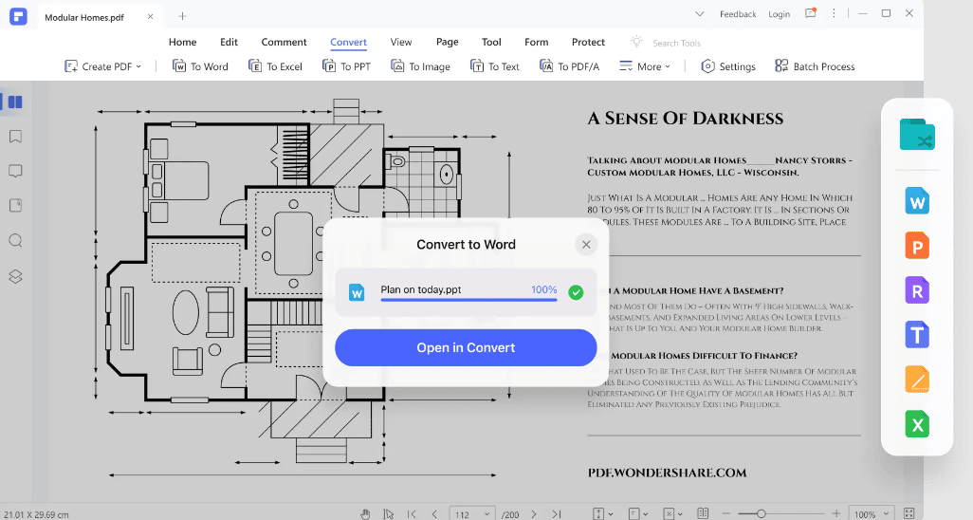The image size is (973, 520).
Task: Open the attachments panel icon in sidebar
Action: (x=15, y=206)
